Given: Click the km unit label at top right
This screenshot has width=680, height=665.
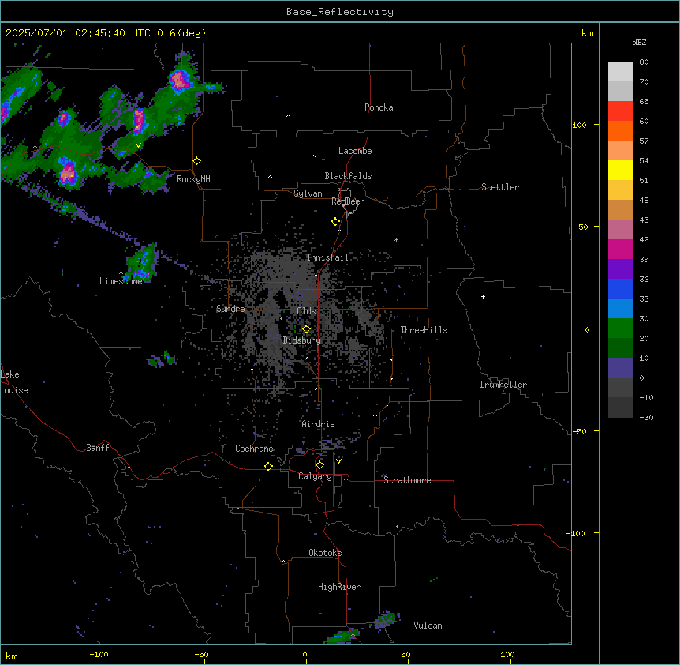Looking at the screenshot, I should (587, 33).
